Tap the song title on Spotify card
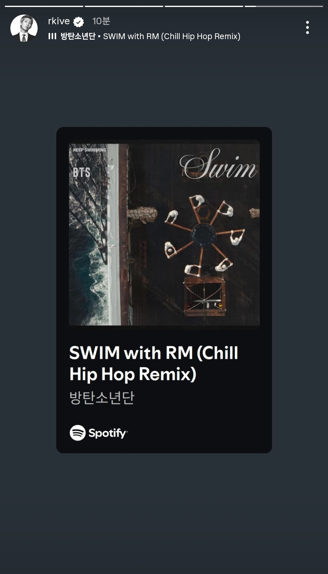 tap(154, 364)
